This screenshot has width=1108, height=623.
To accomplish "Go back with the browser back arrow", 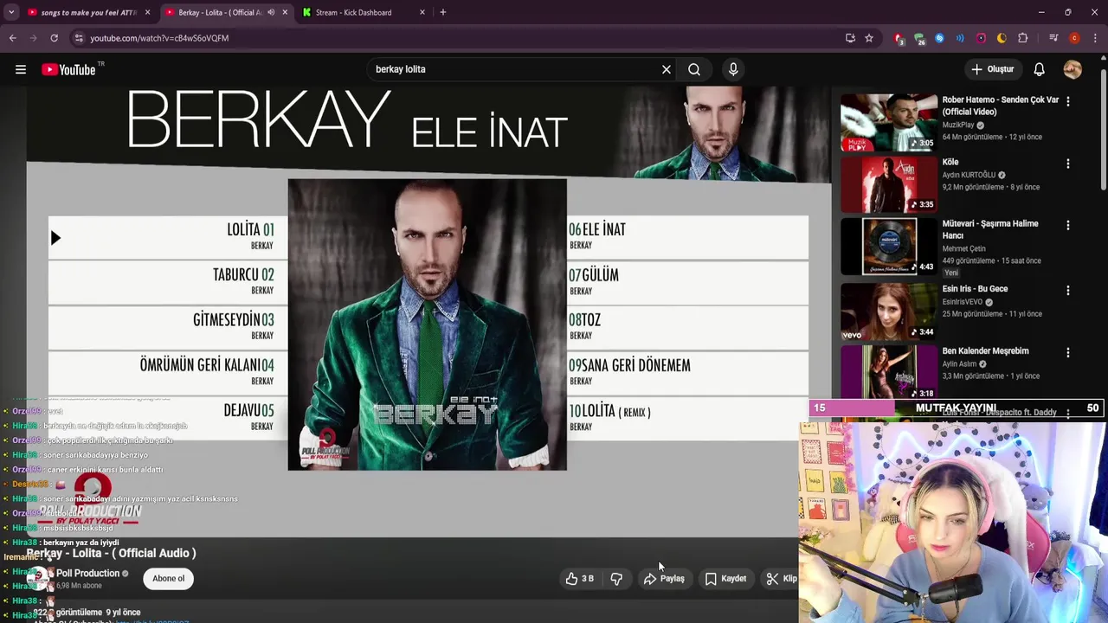I will pos(12,38).
